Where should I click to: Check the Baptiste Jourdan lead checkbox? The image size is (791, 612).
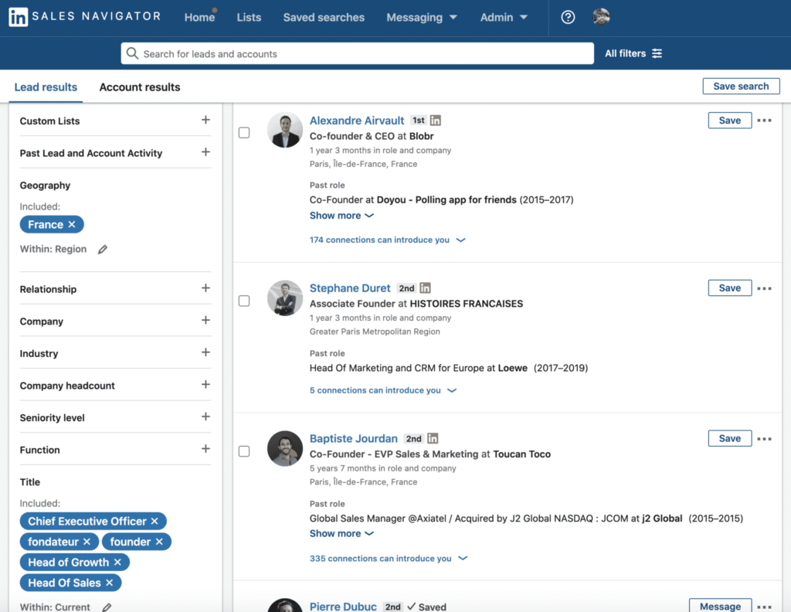244,451
